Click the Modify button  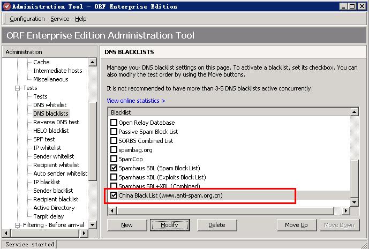(x=170, y=225)
